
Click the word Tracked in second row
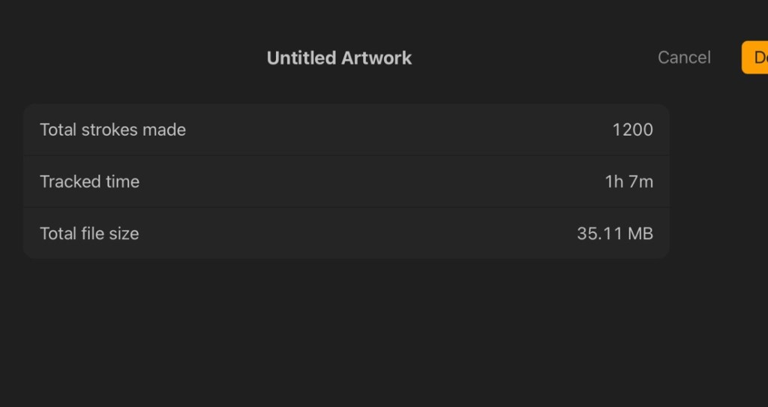[x=67, y=181]
